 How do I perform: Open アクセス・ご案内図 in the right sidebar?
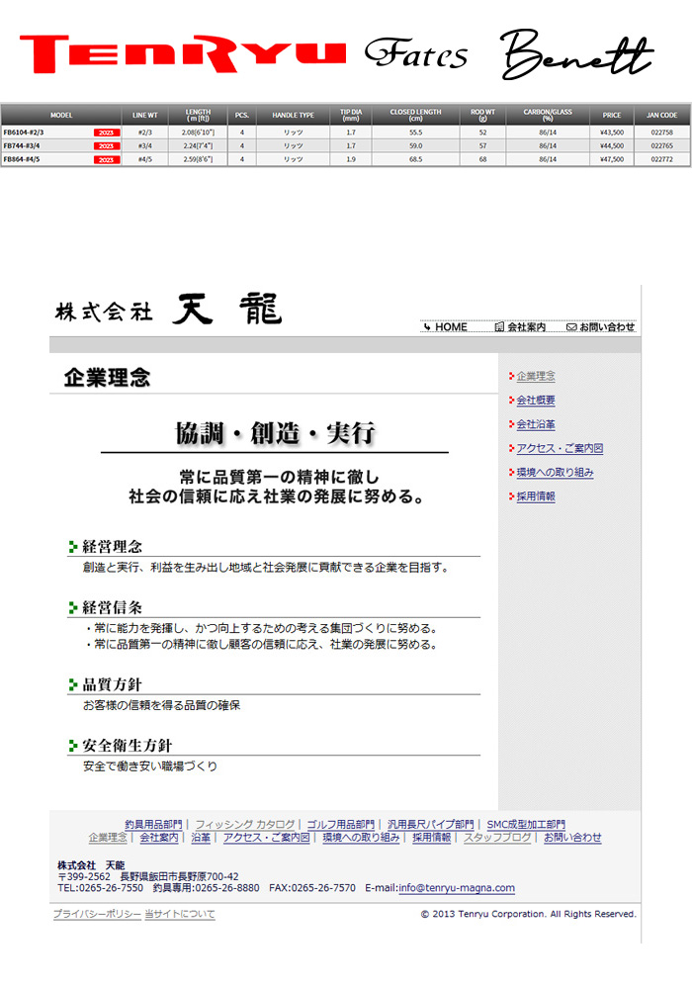tap(560, 448)
